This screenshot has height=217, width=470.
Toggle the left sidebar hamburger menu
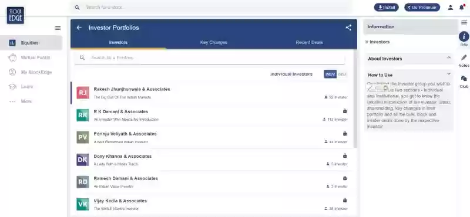tap(58, 28)
